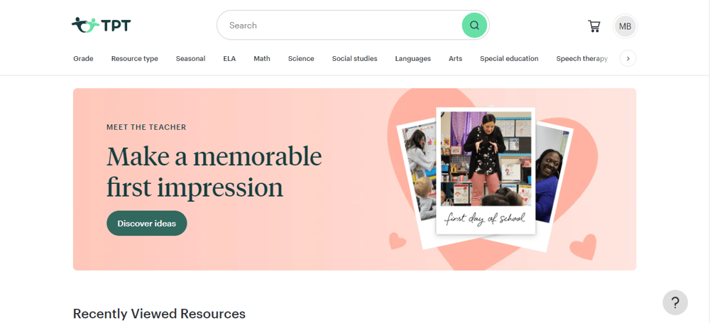Open the Social studies category

click(x=354, y=58)
